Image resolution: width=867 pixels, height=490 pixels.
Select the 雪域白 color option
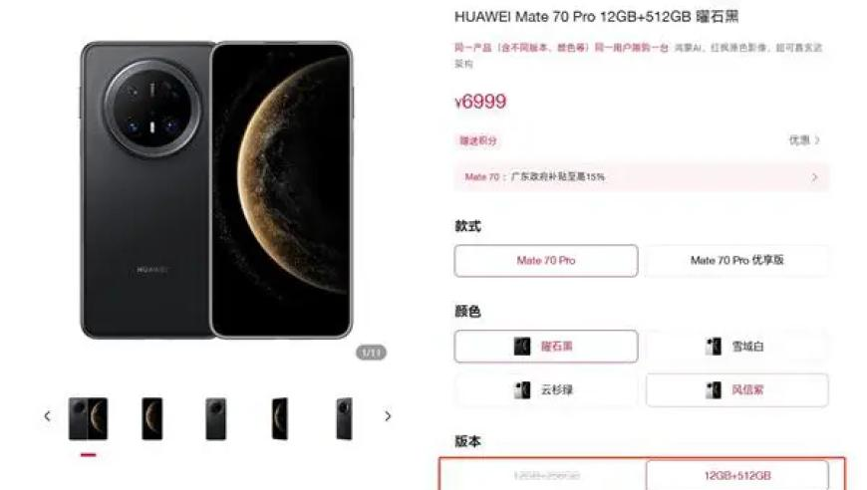click(x=737, y=347)
